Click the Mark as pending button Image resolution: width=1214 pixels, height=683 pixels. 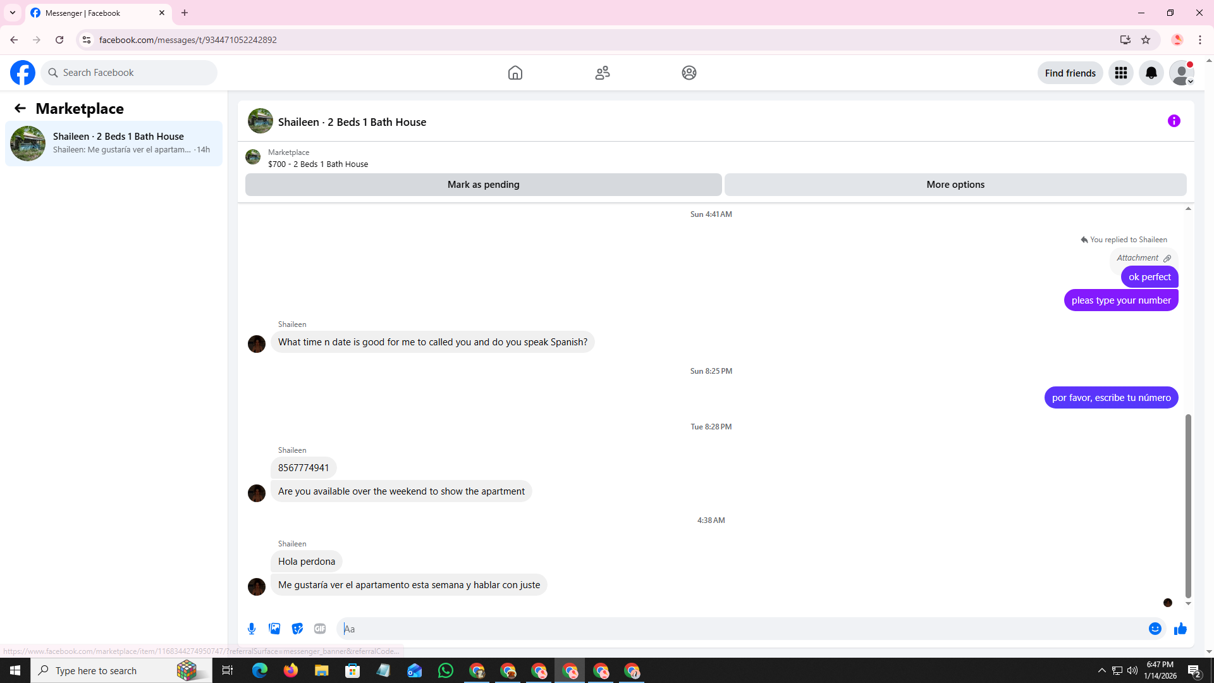483,185
